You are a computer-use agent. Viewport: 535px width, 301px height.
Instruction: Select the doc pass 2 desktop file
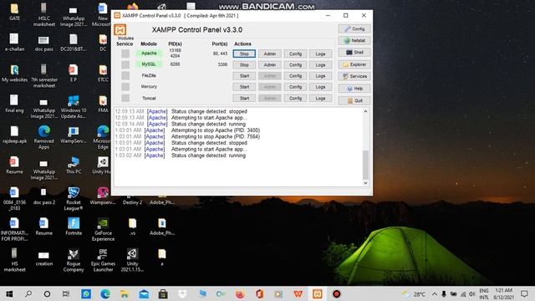coord(44,196)
